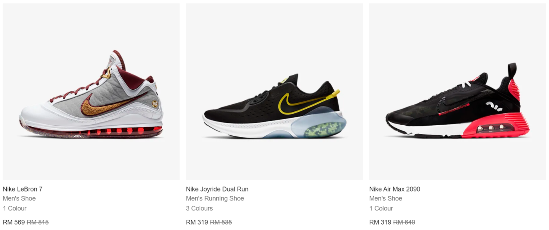Click the Nike Air Max 2090 product title

pos(395,189)
